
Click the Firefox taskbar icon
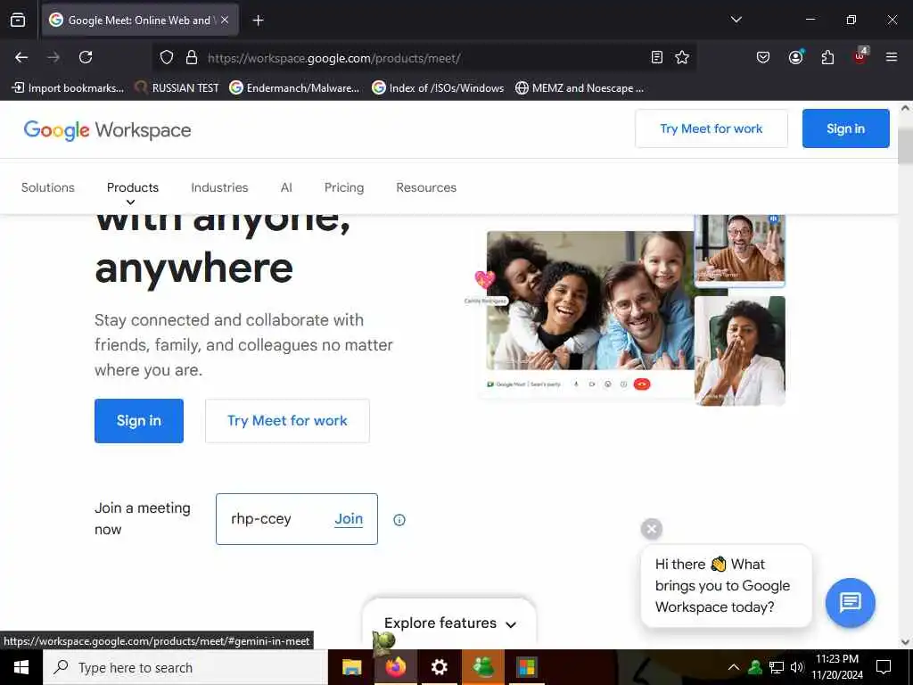(395, 667)
